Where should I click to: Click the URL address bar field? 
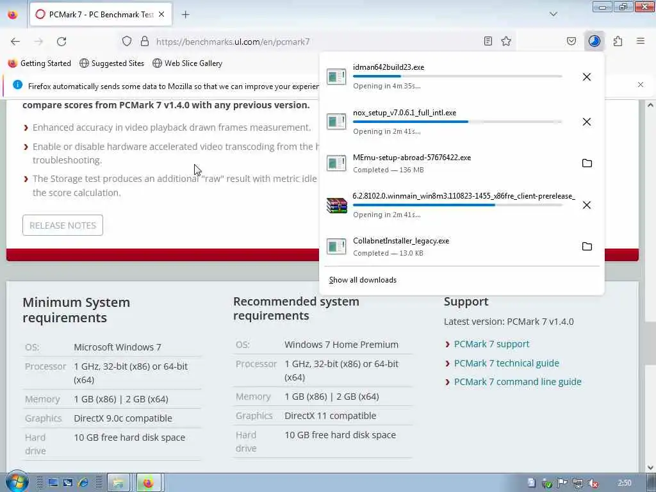[316, 42]
